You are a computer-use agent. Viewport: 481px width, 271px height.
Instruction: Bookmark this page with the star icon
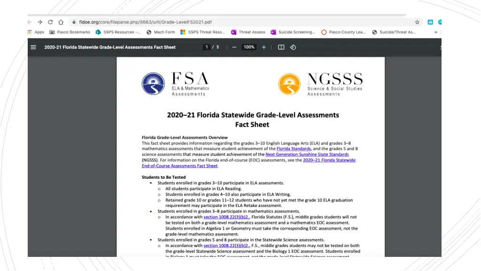(x=417, y=22)
